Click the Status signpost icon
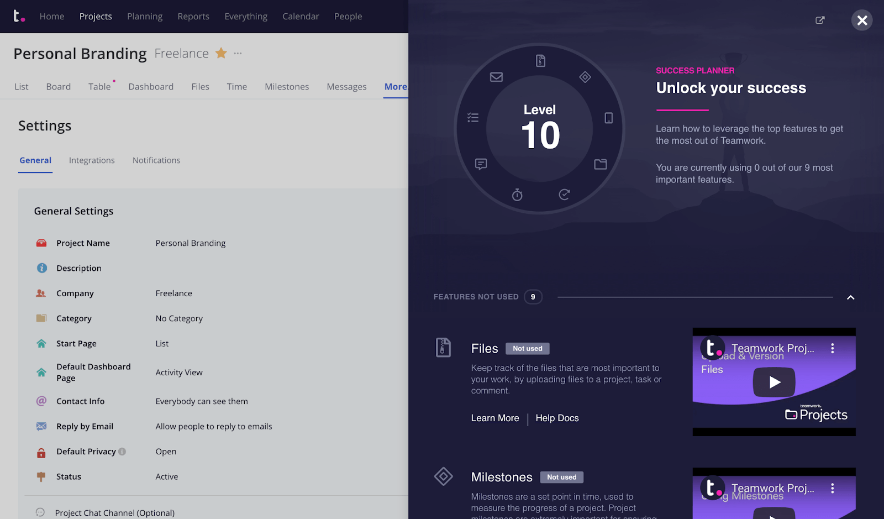884x519 pixels. coord(41,476)
